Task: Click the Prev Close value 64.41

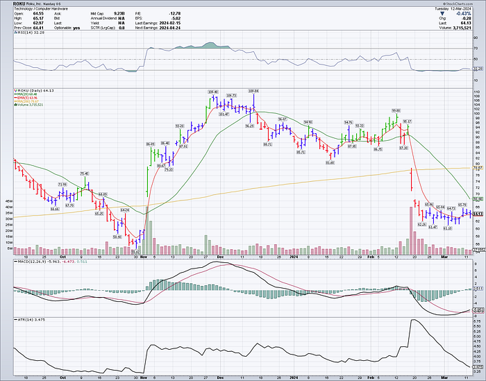Action: click(38, 28)
